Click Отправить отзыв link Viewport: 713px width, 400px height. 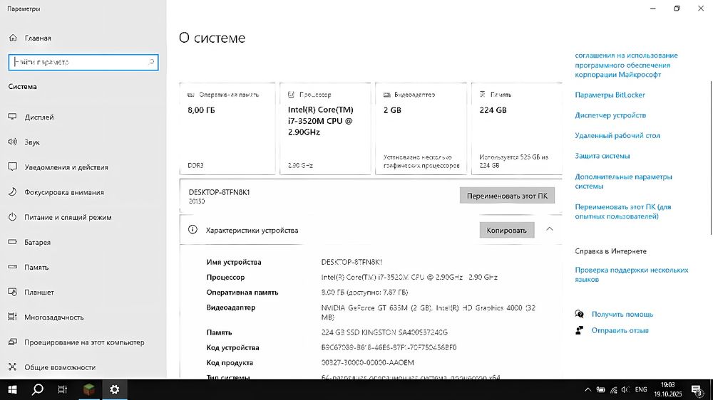click(x=620, y=330)
